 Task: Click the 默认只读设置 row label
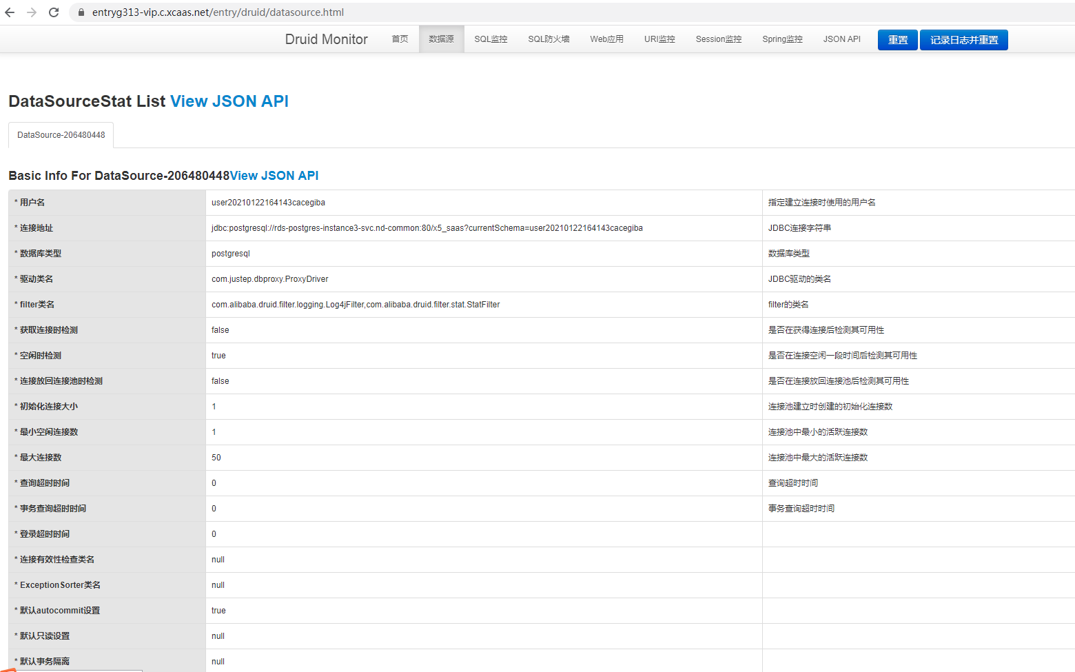pyautogui.click(x=44, y=636)
